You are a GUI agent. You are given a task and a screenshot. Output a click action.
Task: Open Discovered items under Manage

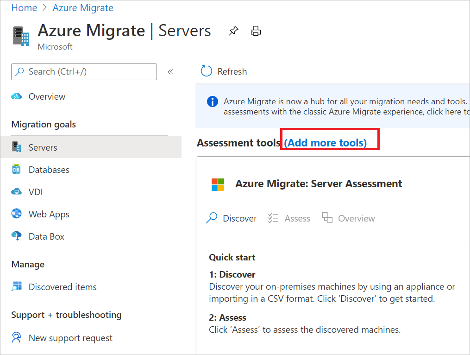click(x=63, y=287)
